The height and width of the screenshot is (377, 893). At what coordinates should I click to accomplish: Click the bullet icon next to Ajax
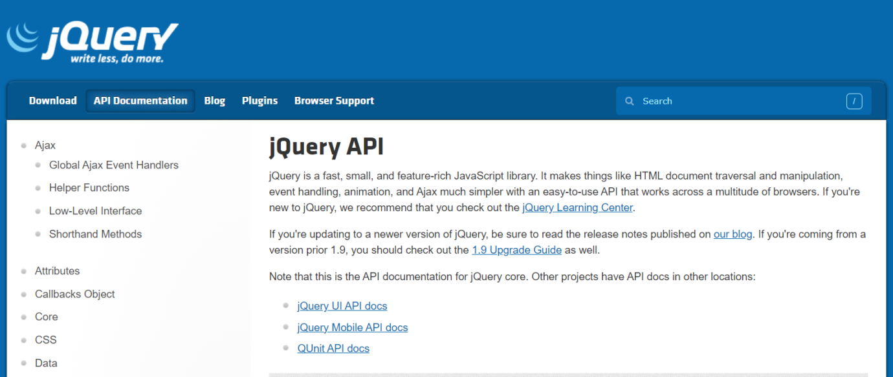[x=25, y=145]
